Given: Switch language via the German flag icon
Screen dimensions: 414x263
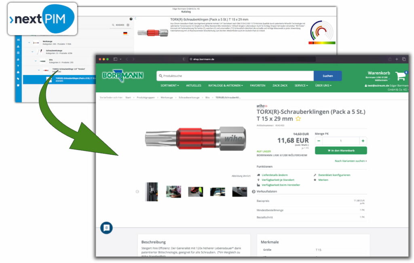Looking at the screenshot, I should [125, 33].
